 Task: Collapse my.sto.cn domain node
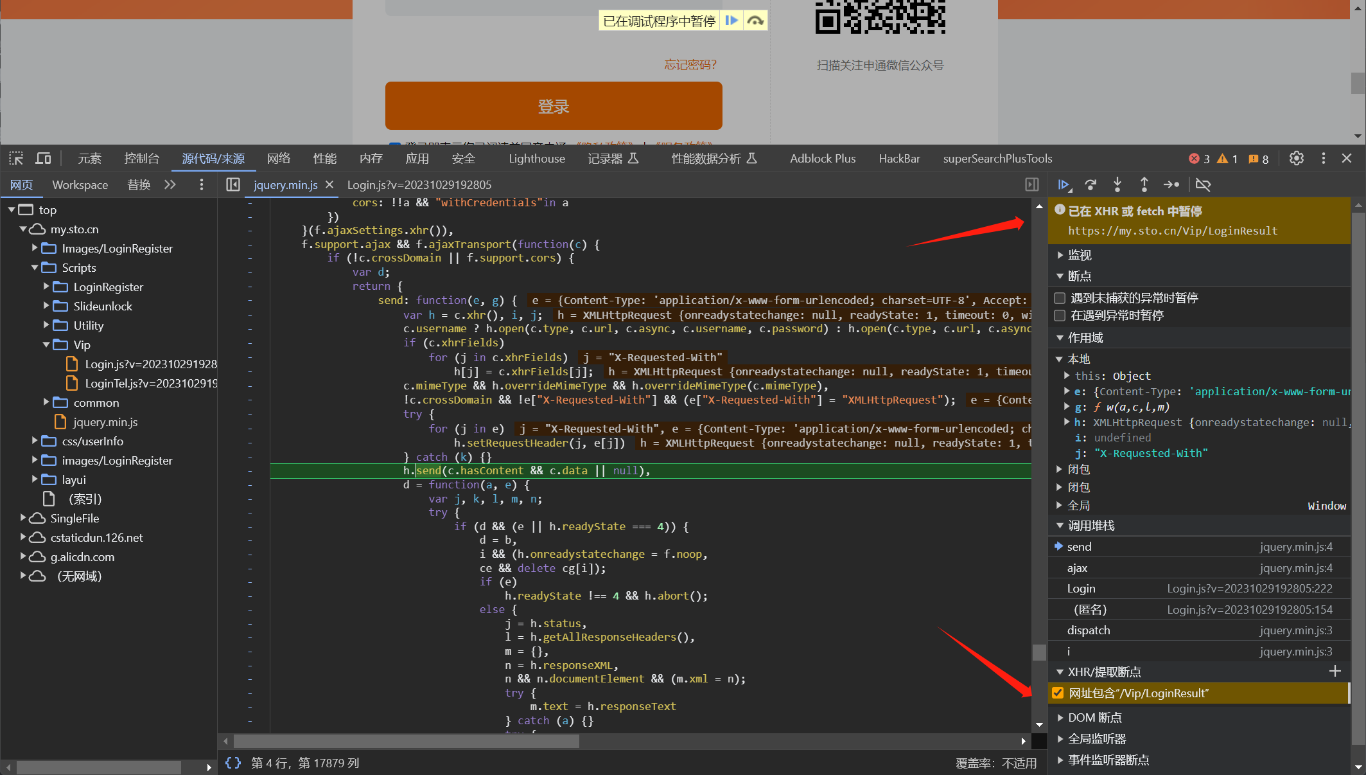pyautogui.click(x=23, y=229)
